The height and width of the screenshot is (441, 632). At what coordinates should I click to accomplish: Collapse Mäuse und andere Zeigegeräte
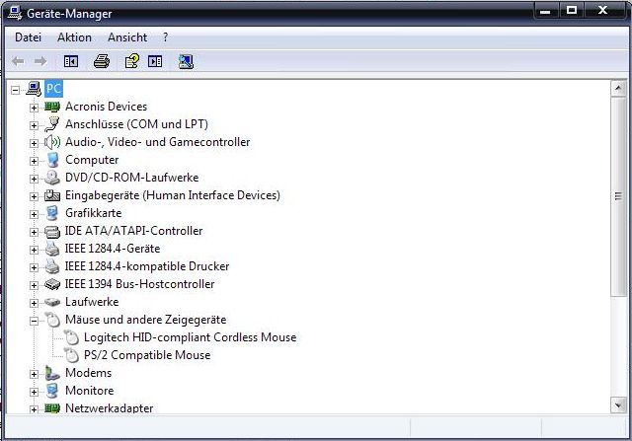point(34,321)
